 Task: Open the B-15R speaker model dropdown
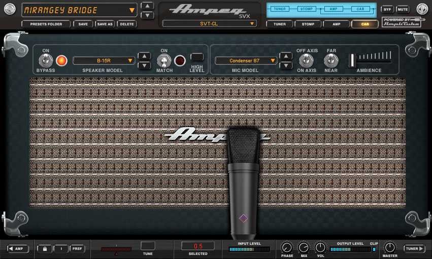coord(104,60)
